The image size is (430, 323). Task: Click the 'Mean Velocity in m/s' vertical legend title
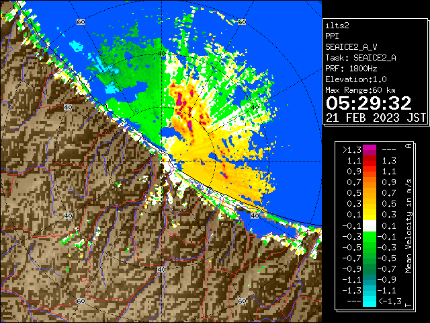tap(408, 226)
